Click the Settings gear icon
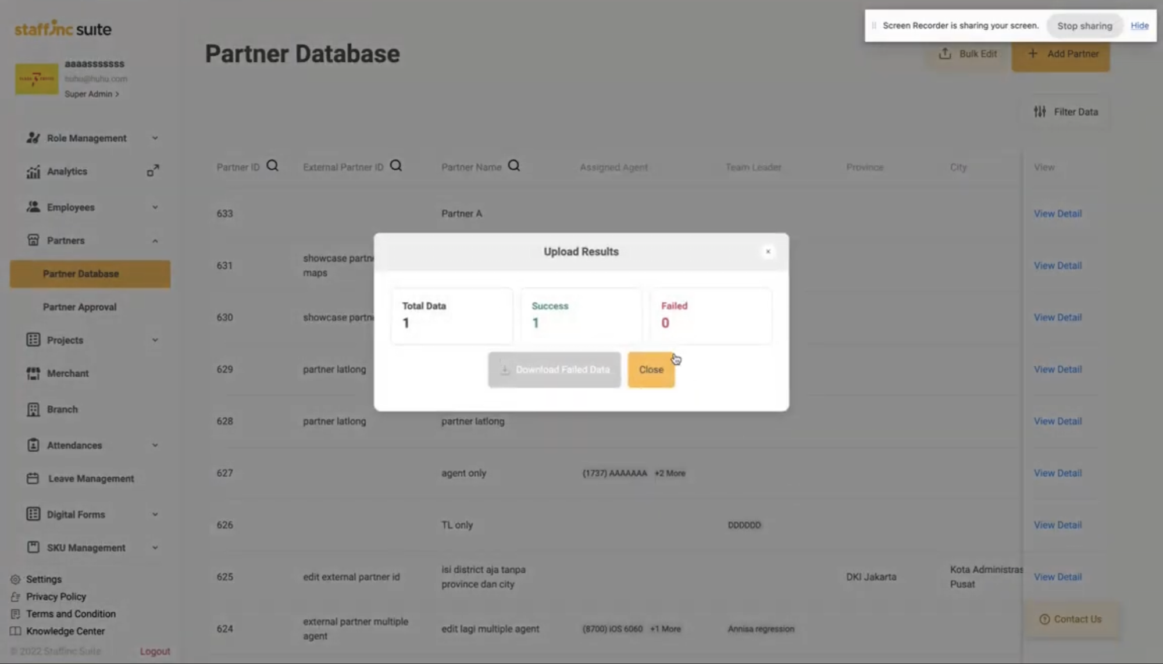The image size is (1163, 664). coord(16,579)
